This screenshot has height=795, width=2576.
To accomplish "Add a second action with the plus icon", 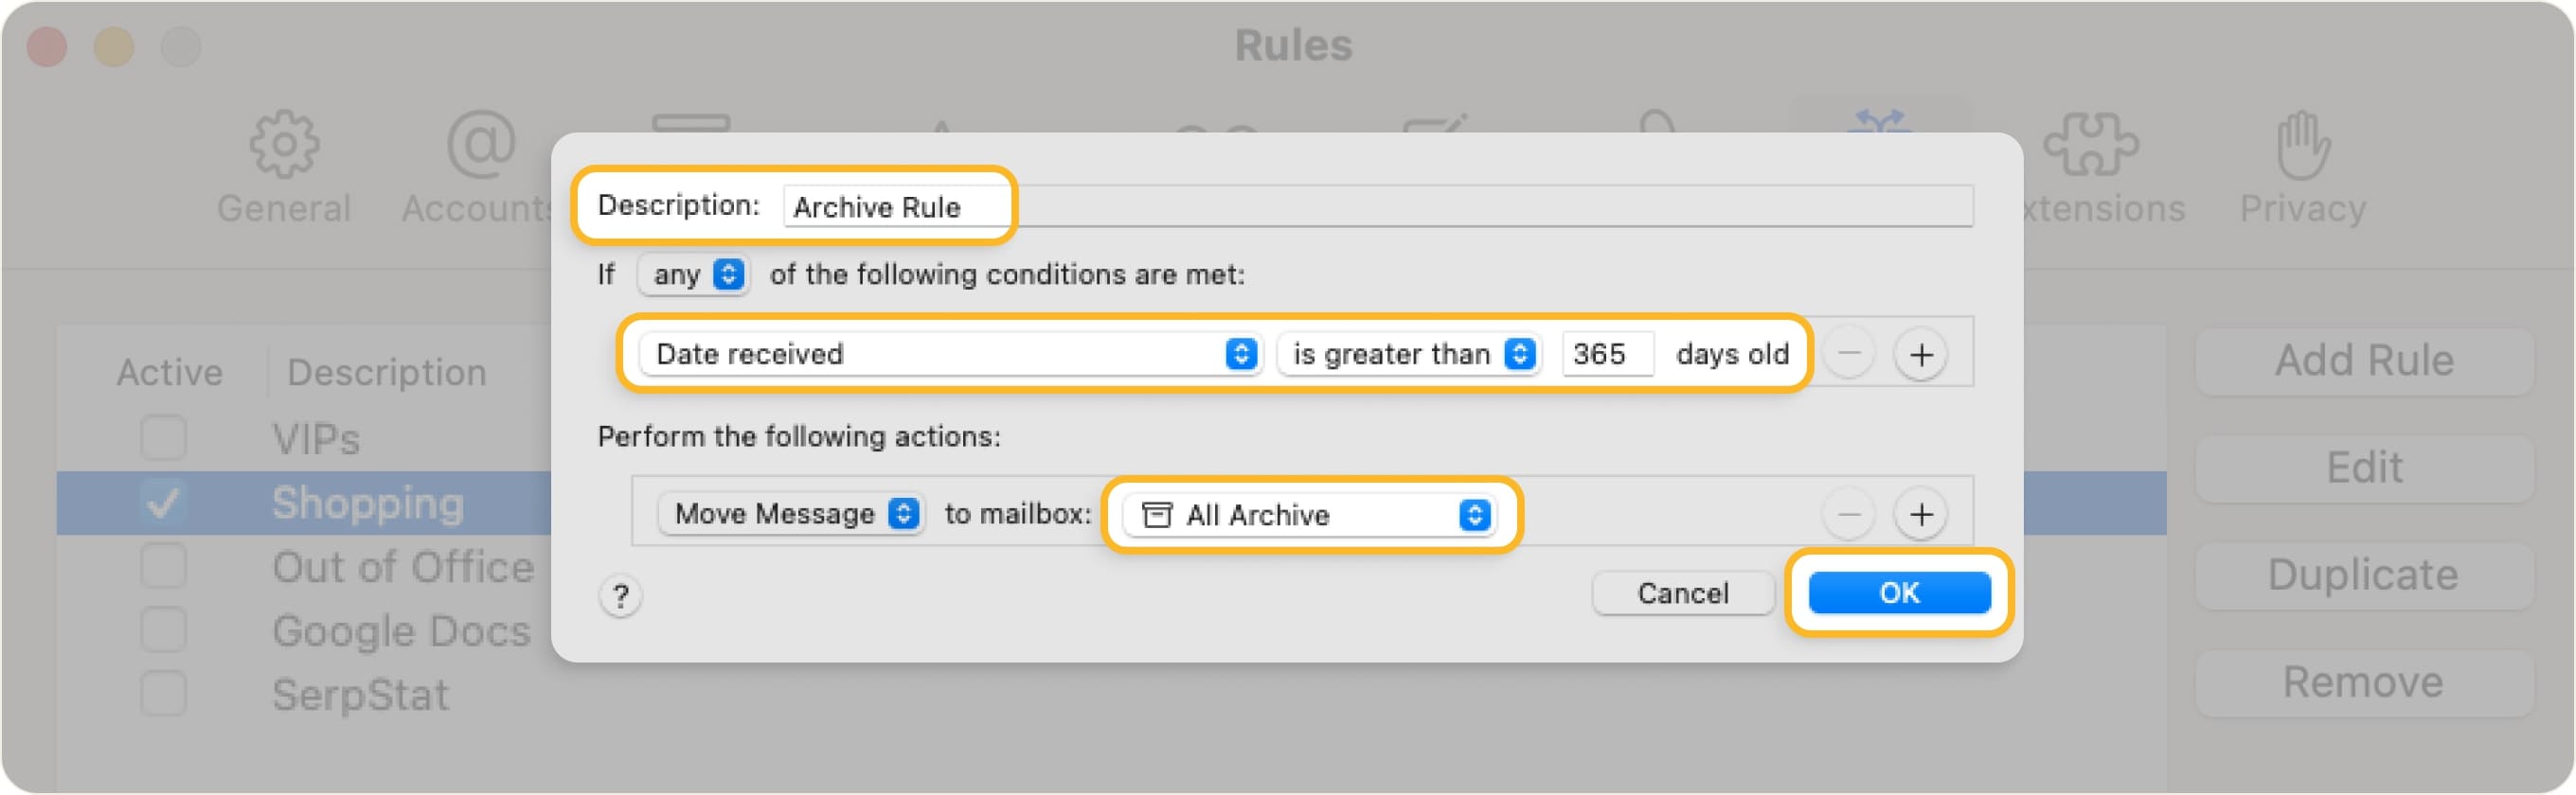I will pyautogui.click(x=1922, y=513).
